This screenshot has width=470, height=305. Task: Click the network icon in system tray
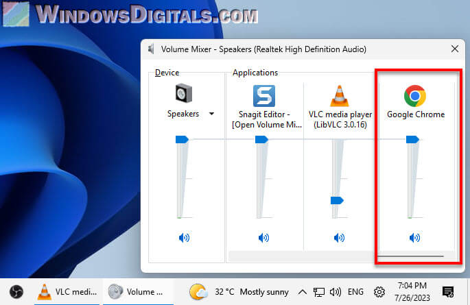[x=318, y=292]
